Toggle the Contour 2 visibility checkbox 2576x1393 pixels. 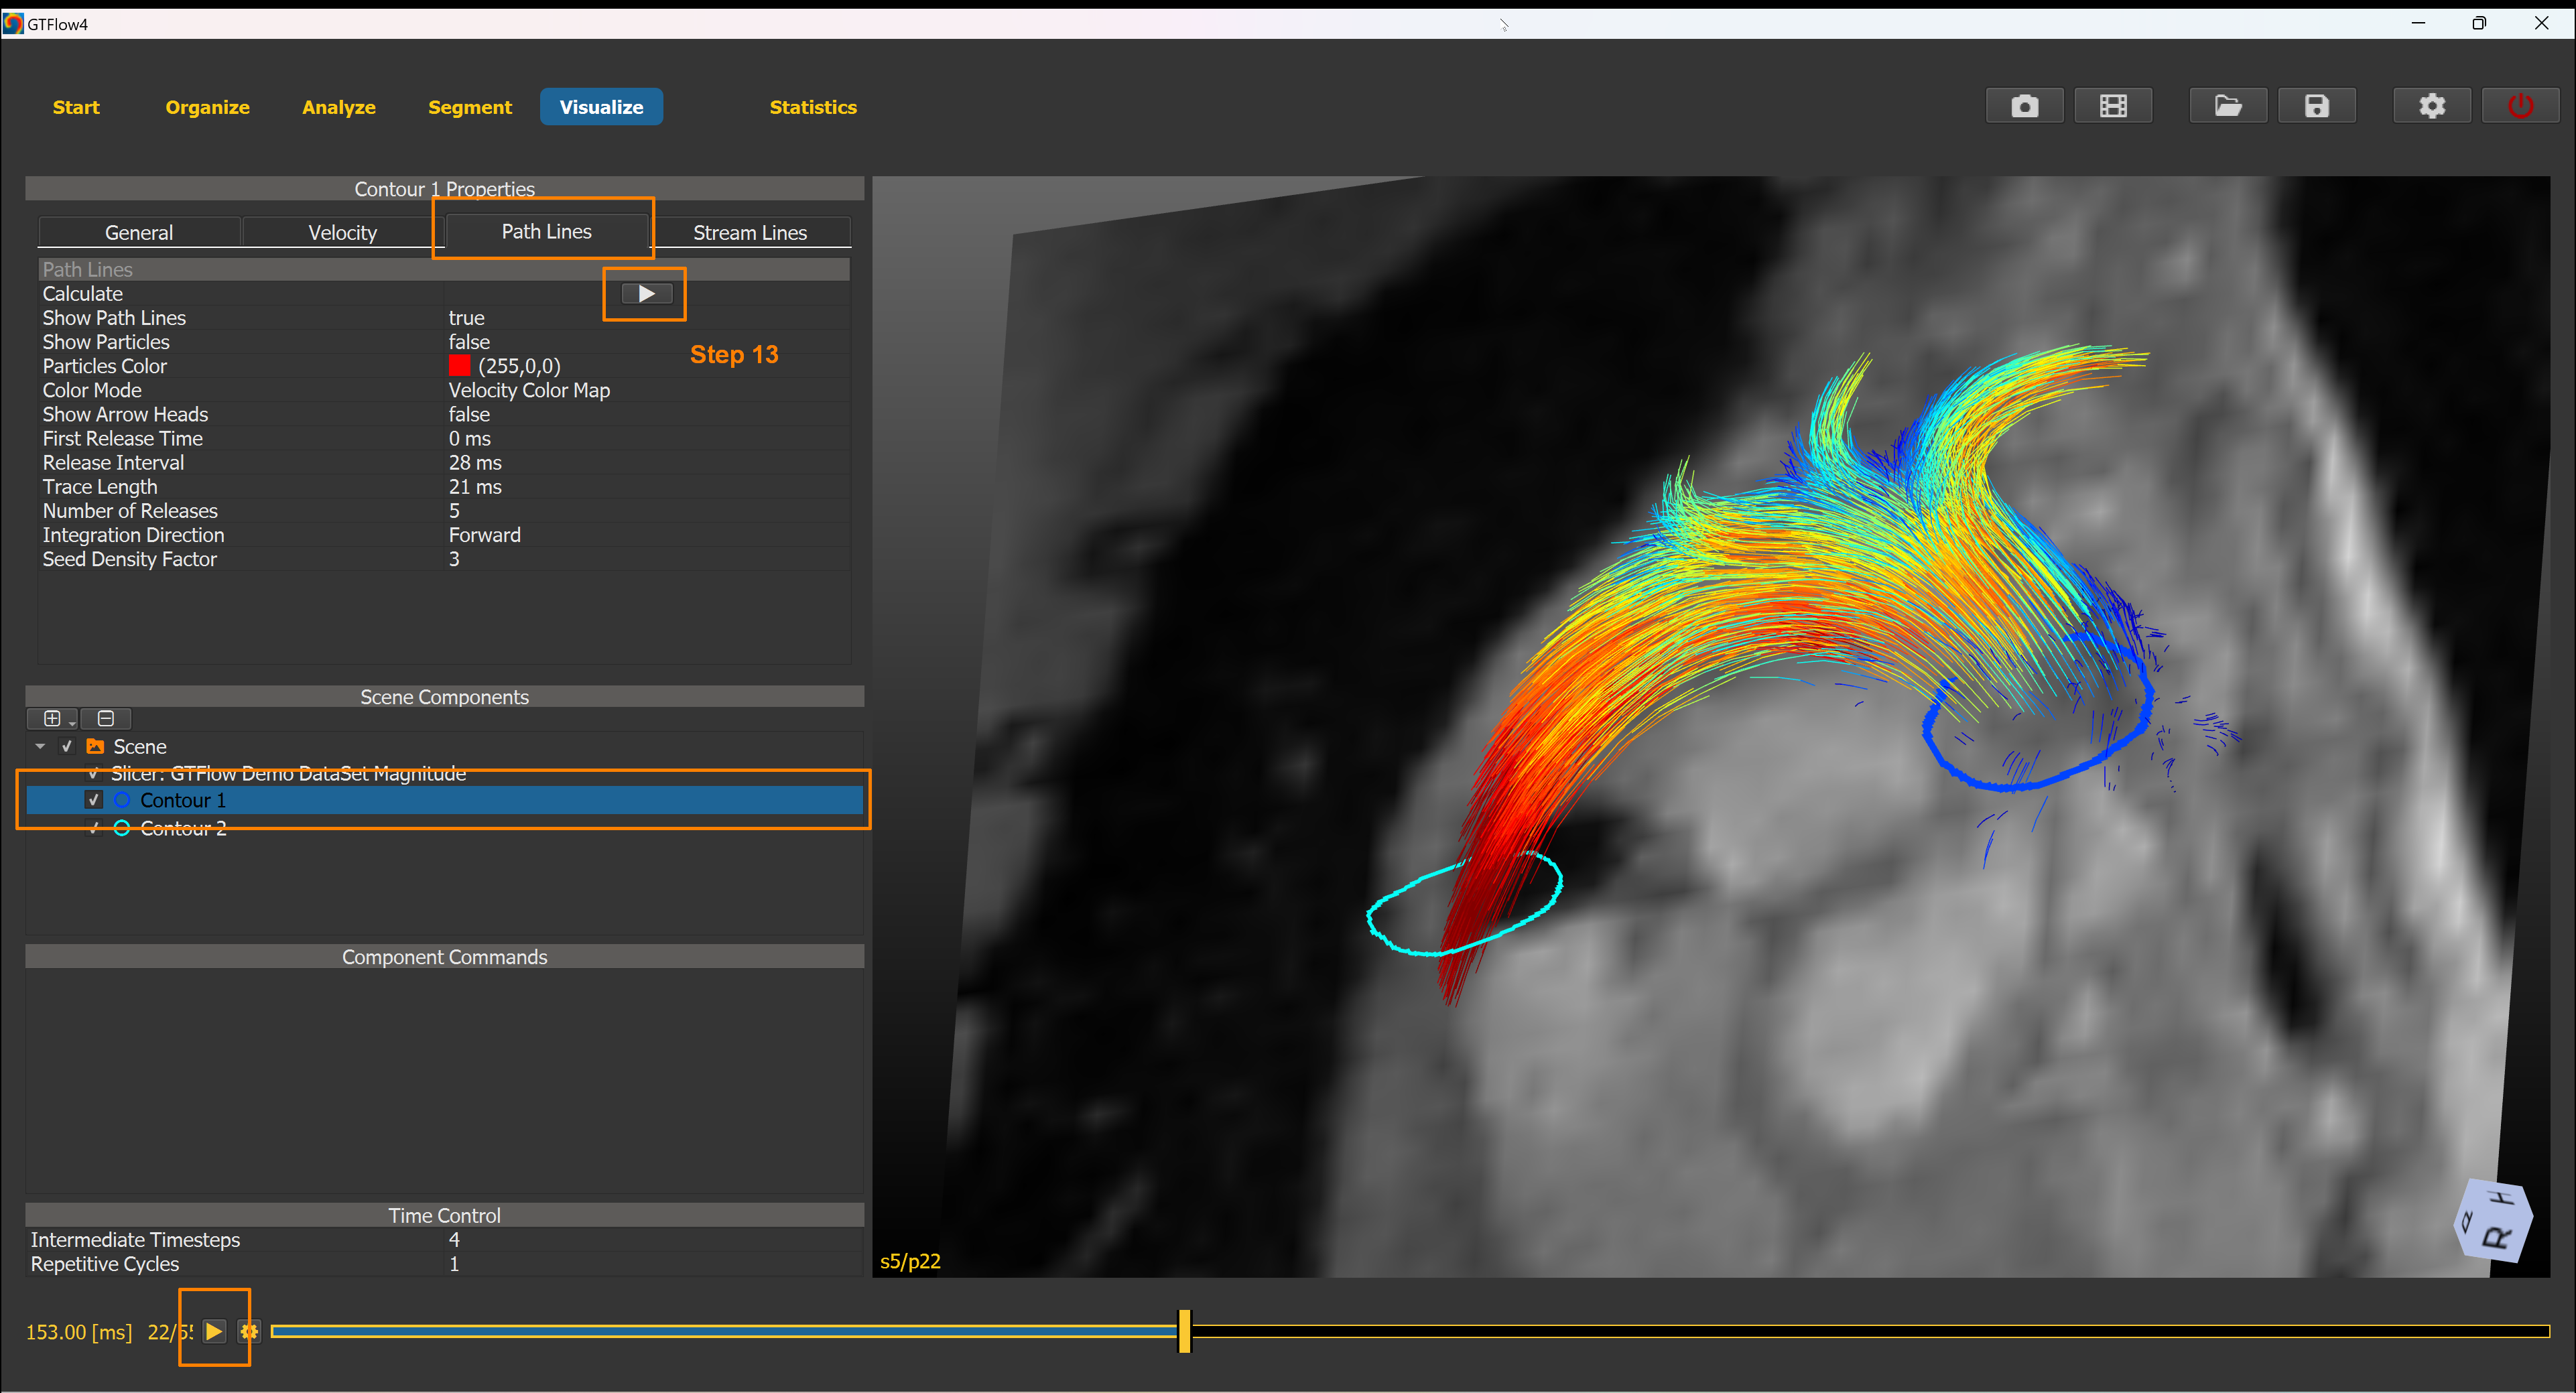[94, 828]
